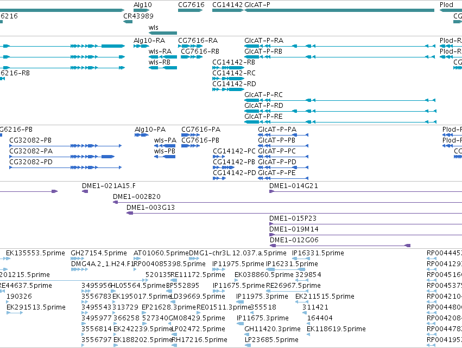The width and height of the screenshot is (462, 348).
Task: Select the wls gene feature
Action: [163, 33]
